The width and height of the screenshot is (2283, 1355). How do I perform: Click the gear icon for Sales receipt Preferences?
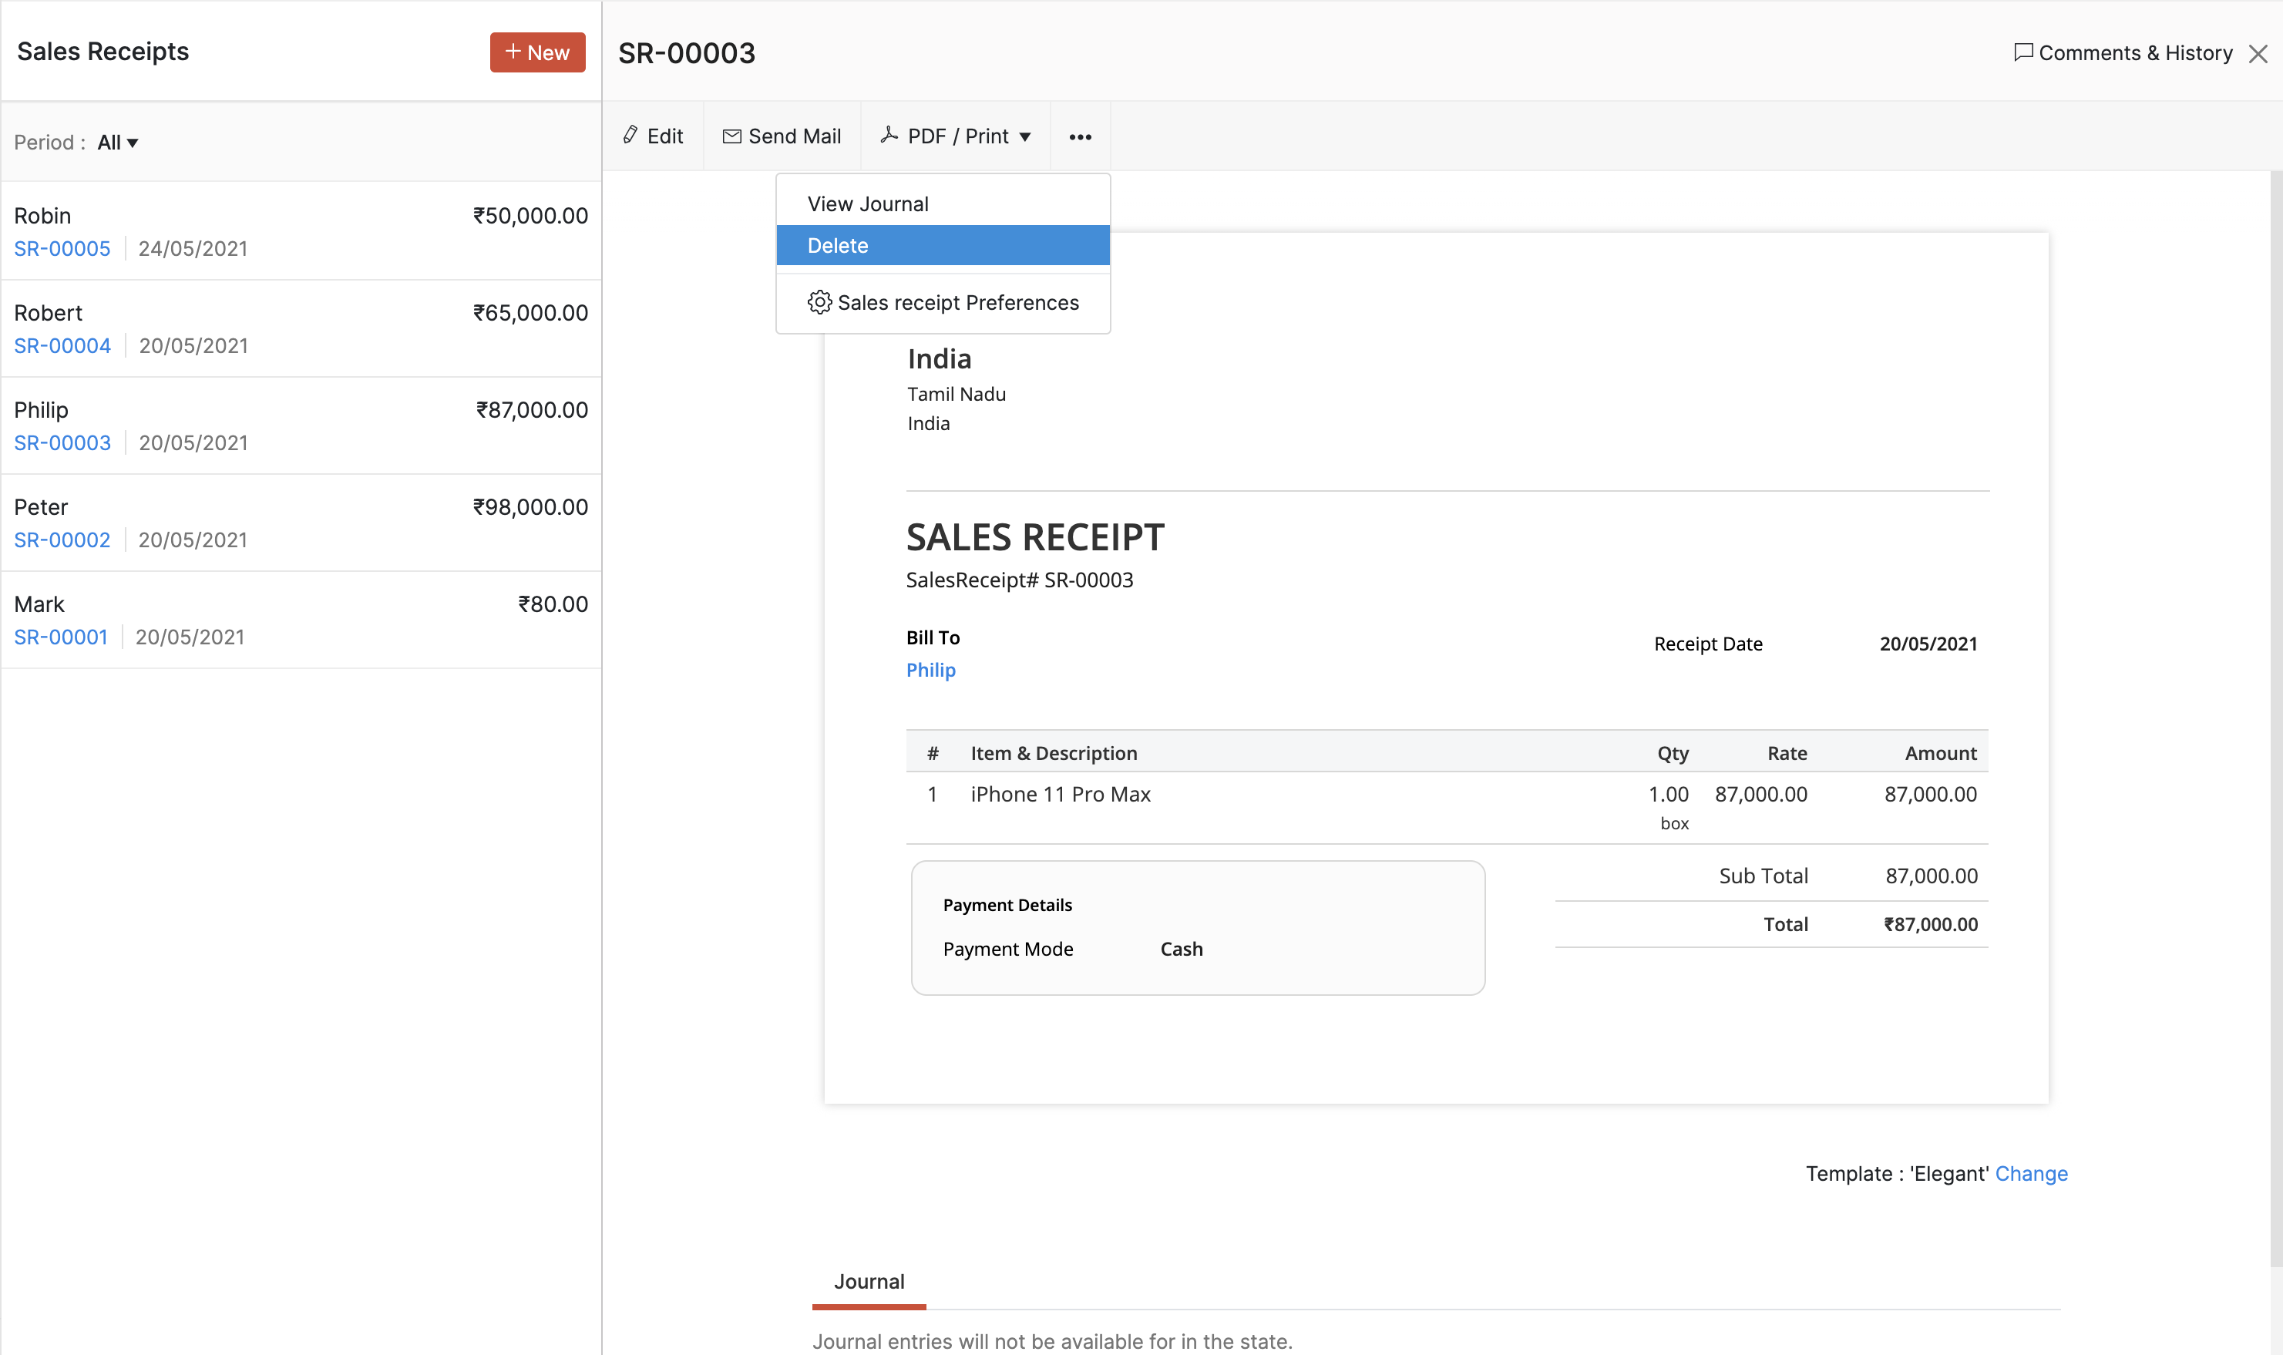pyautogui.click(x=819, y=302)
